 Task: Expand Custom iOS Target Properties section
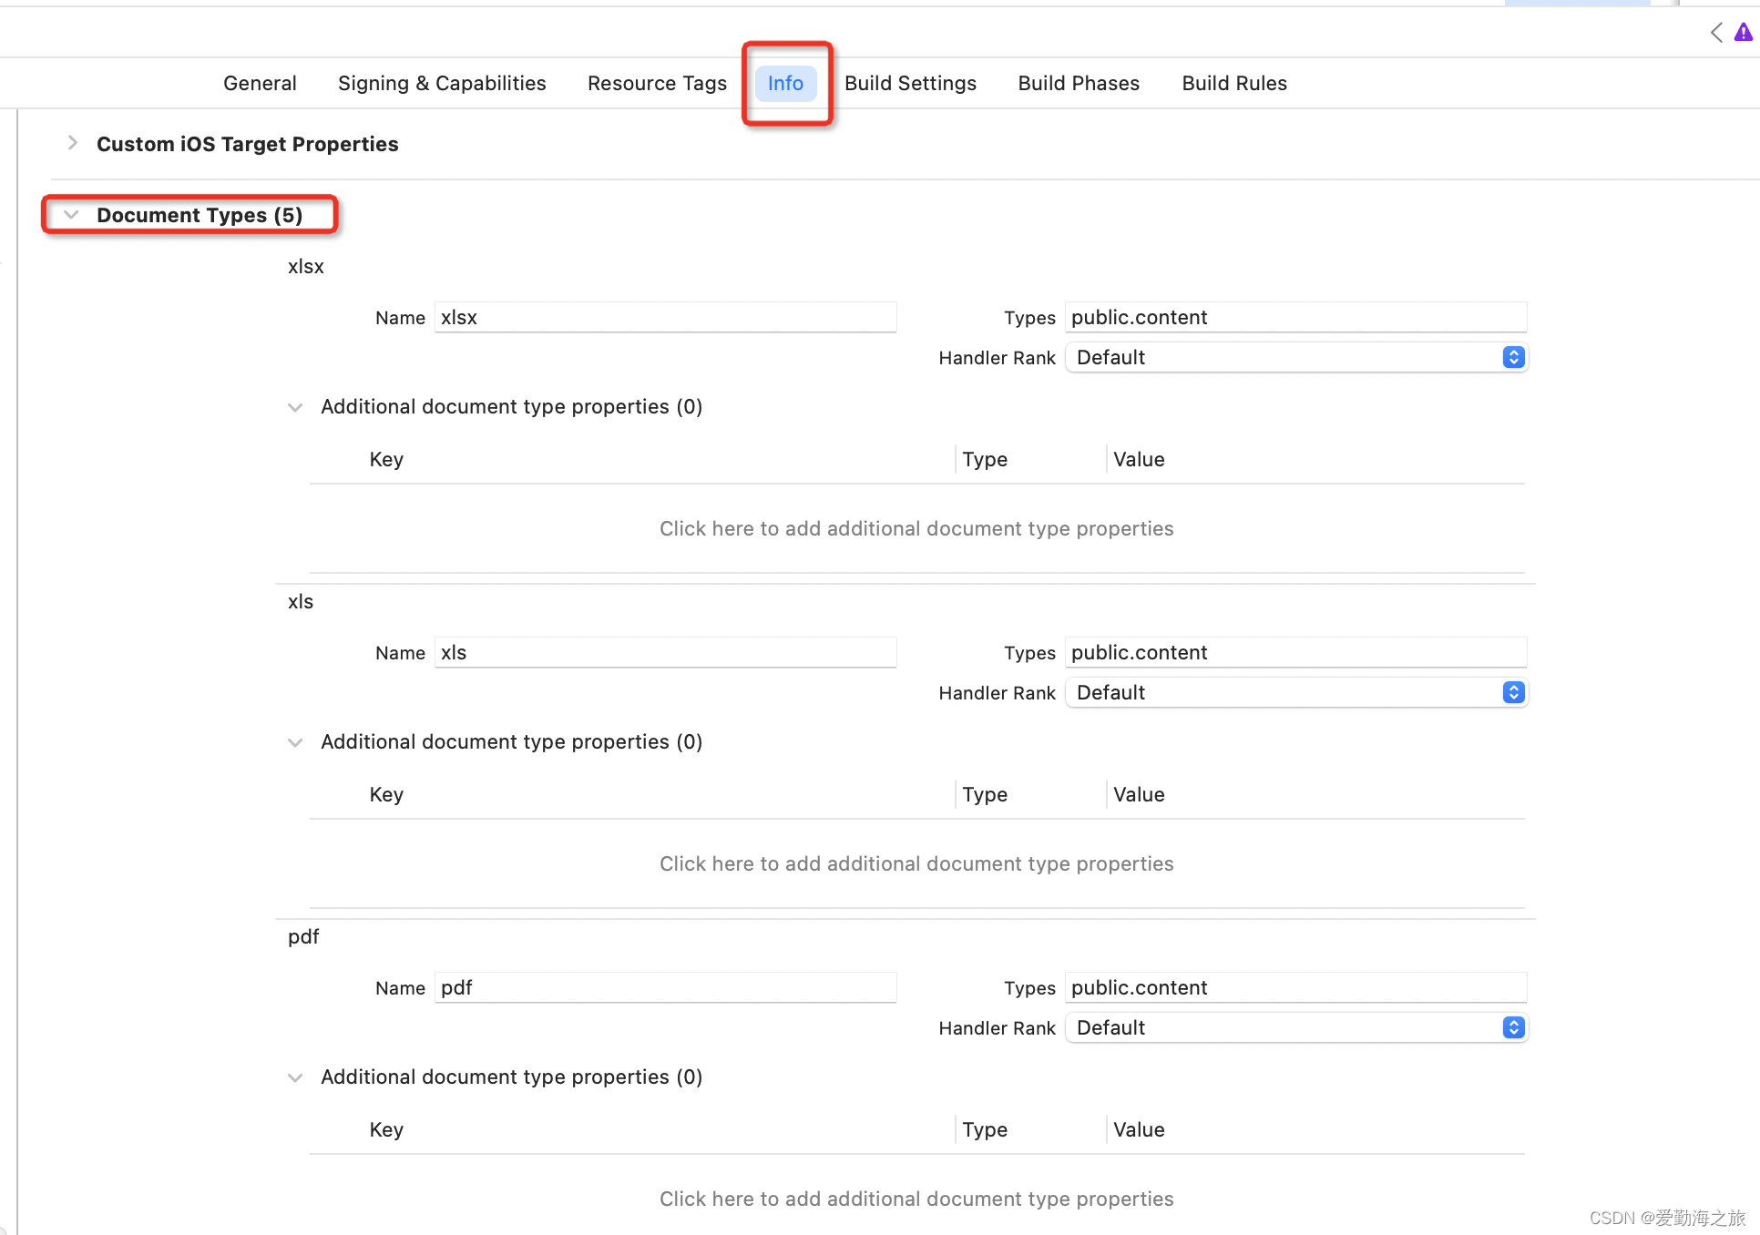73,143
